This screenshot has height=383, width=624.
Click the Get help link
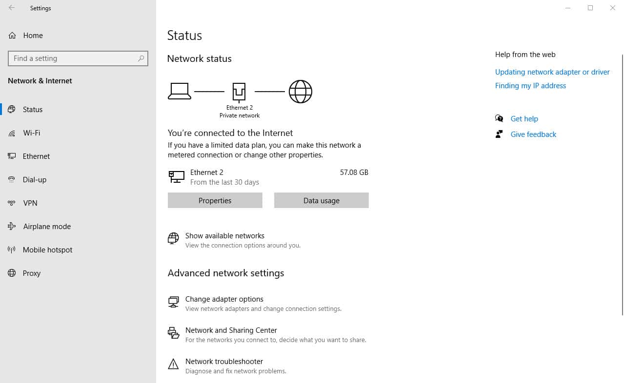[x=524, y=119]
